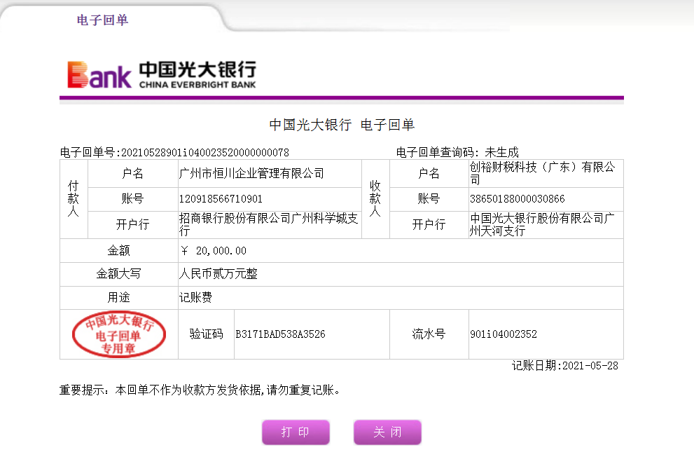Click the 流水号 label

(x=429, y=334)
